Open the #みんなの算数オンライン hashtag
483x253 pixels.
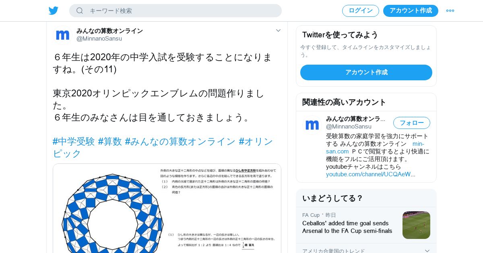tap(180, 141)
